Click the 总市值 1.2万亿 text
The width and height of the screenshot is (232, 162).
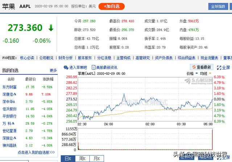pyautogui.click(x=86, y=47)
